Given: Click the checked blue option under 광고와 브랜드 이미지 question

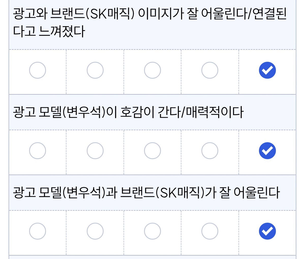Looking at the screenshot, I should click(267, 70).
